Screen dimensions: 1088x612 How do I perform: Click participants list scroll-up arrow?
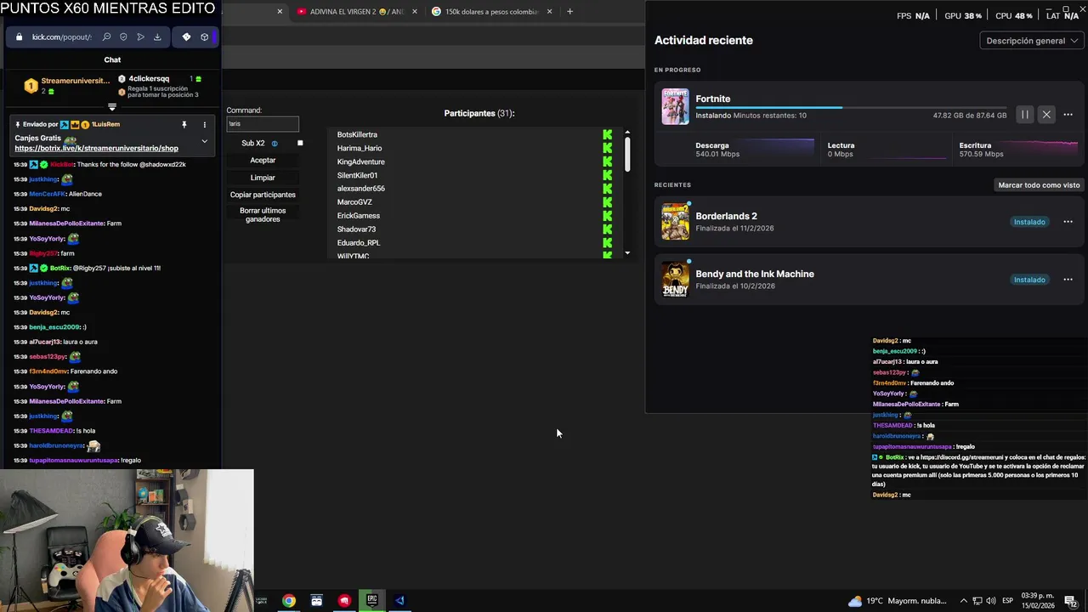(x=627, y=132)
